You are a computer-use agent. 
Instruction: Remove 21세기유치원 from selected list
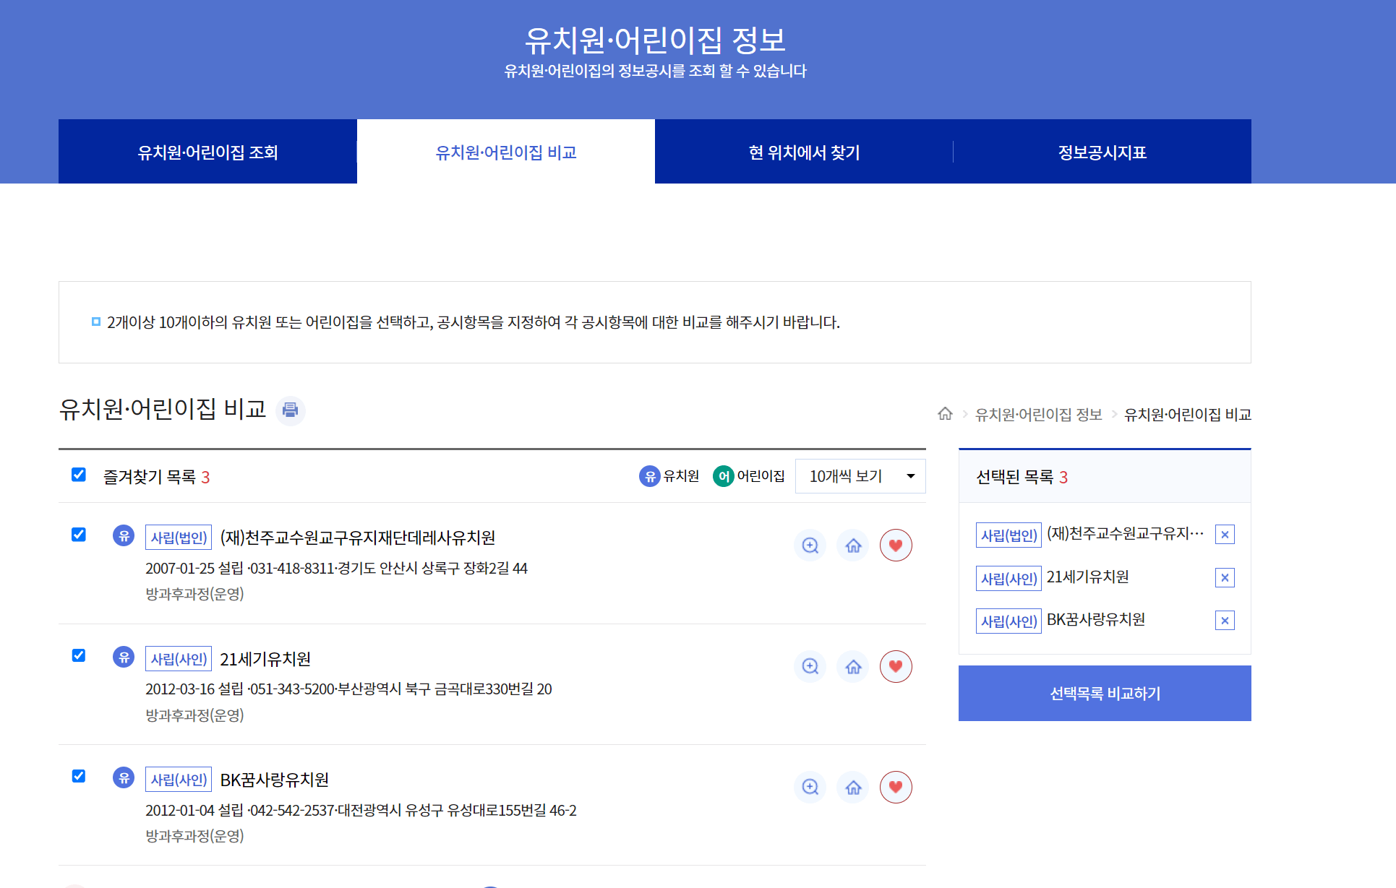pyautogui.click(x=1225, y=577)
